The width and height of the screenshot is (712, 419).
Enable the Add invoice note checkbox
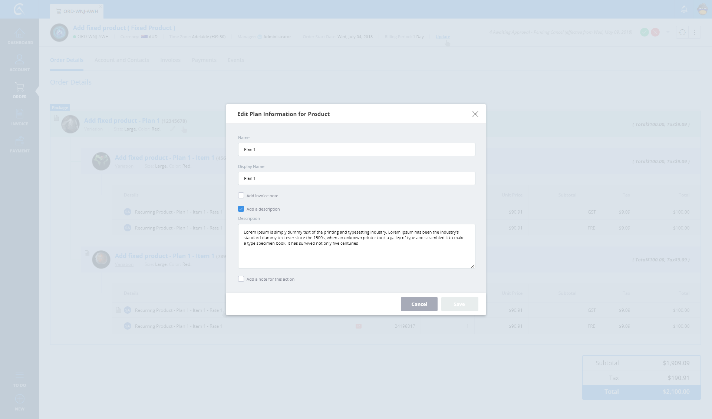[241, 195]
